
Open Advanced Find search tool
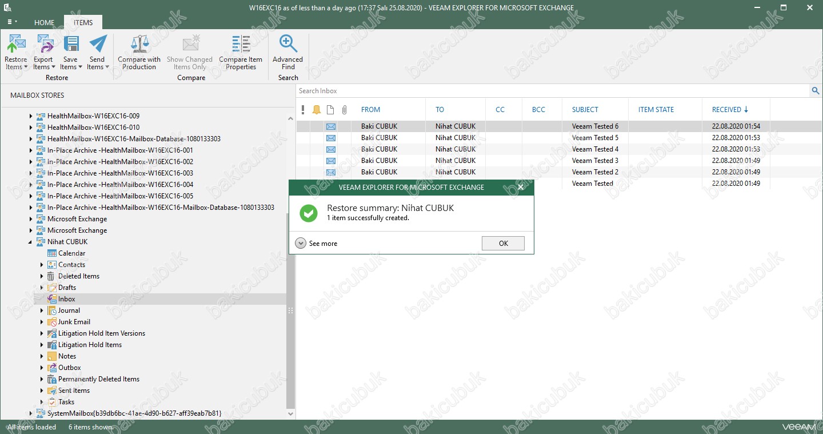(288, 52)
